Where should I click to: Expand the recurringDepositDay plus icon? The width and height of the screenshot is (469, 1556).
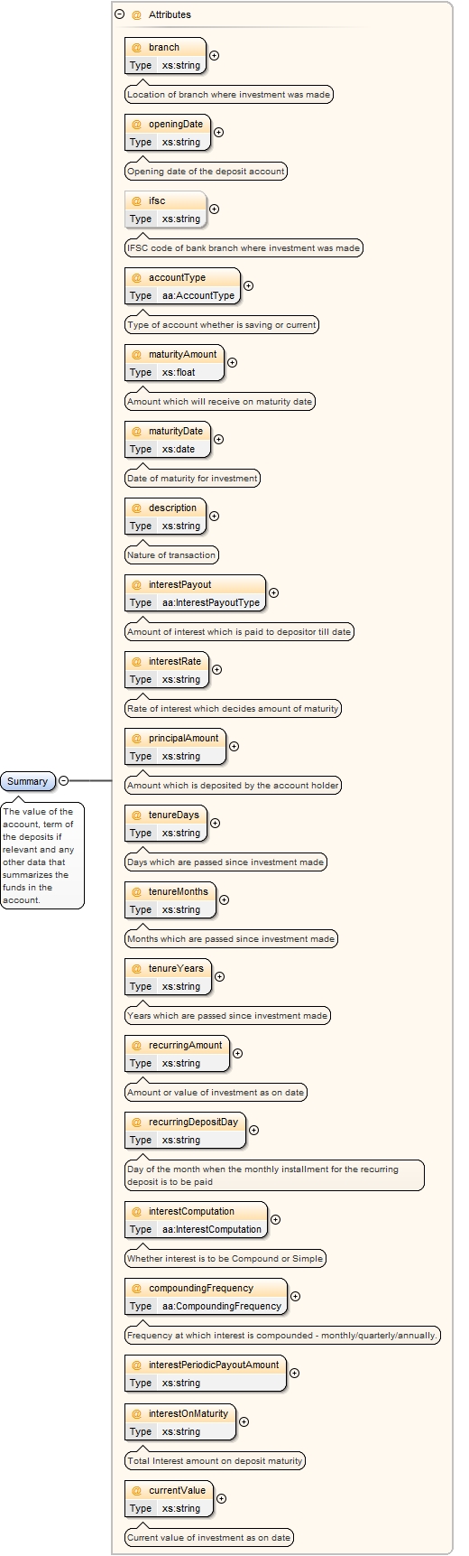point(253,1130)
